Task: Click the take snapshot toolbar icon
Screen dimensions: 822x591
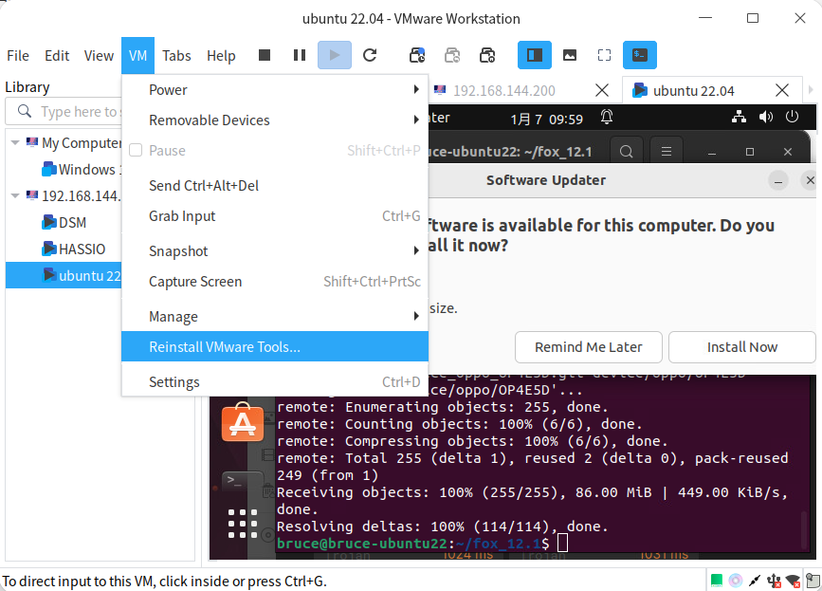Action: click(417, 56)
